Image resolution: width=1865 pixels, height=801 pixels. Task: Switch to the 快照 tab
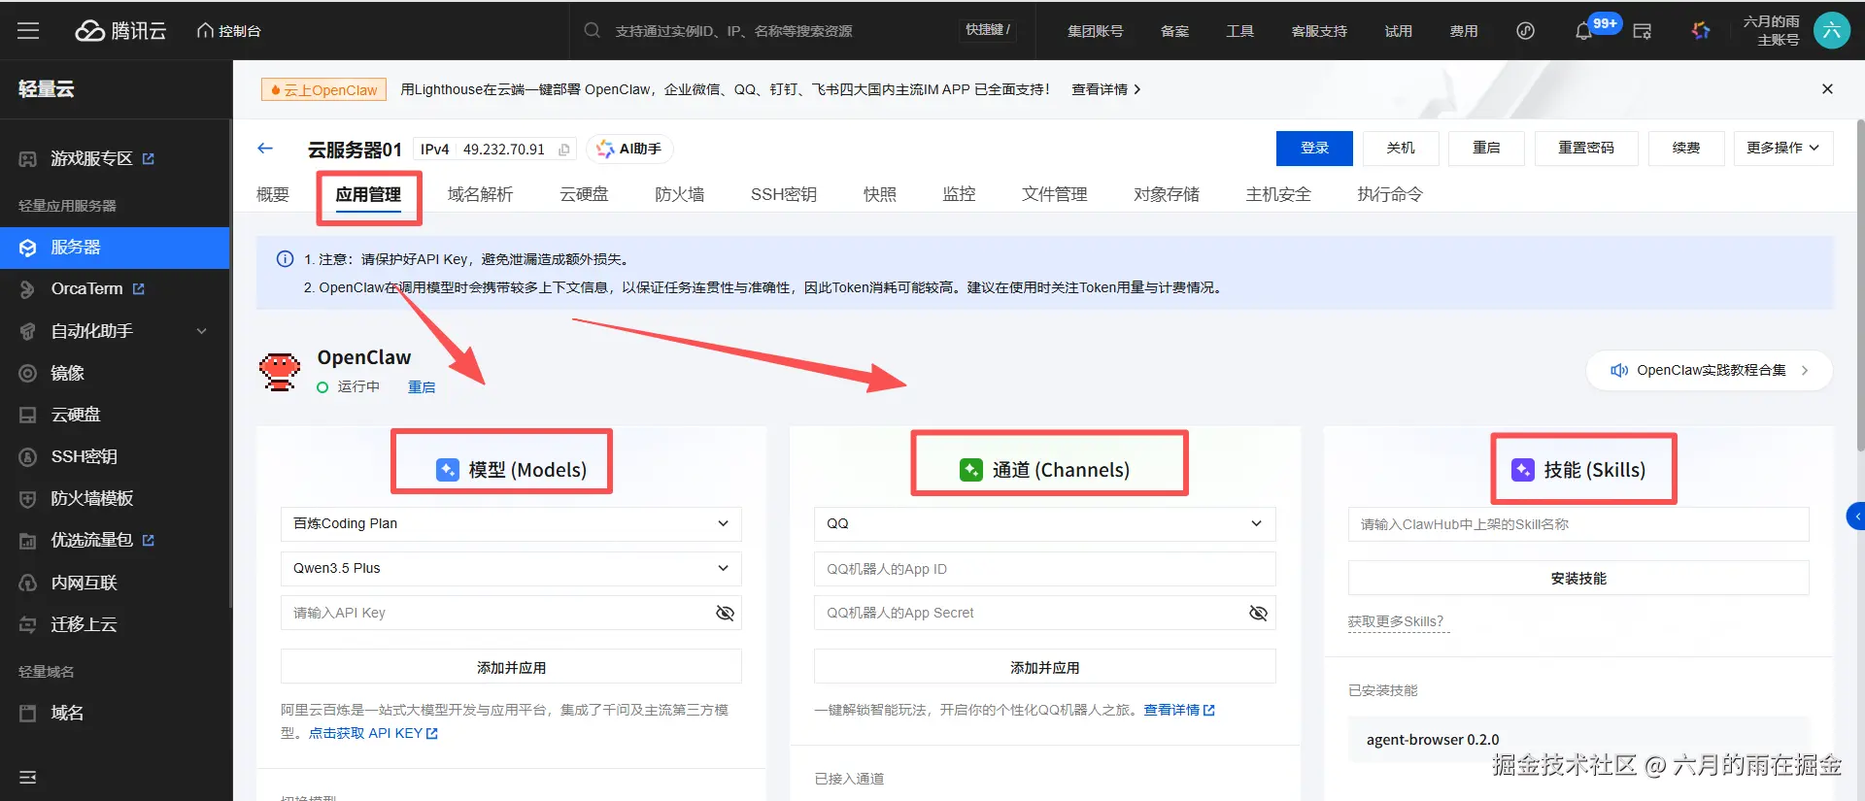coord(880,194)
